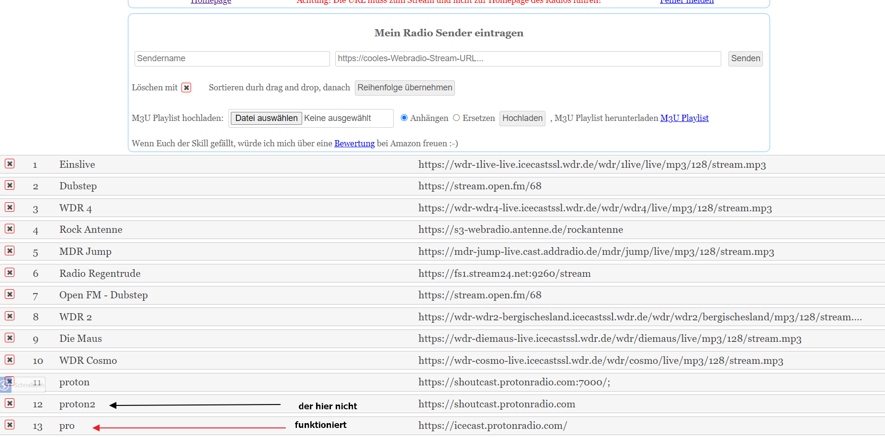Click the fs1.stream24.net stream URL

tap(504, 273)
